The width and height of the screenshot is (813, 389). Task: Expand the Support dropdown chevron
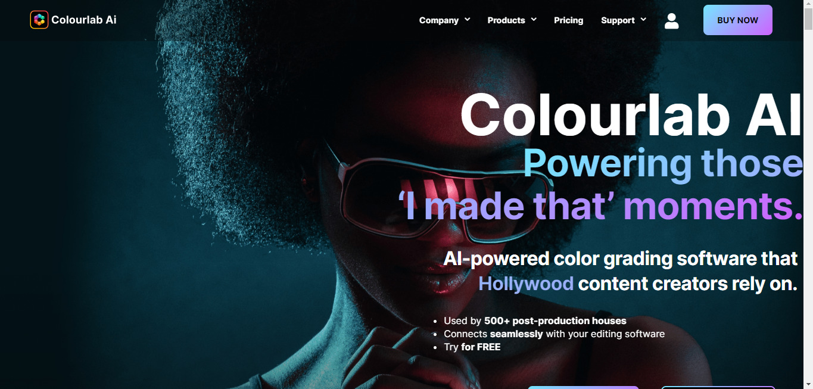coord(643,20)
